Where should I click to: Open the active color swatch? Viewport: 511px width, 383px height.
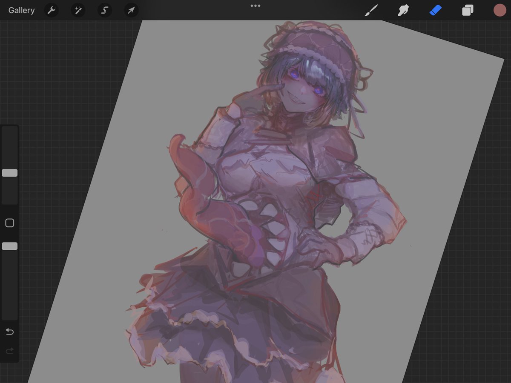coord(500,10)
